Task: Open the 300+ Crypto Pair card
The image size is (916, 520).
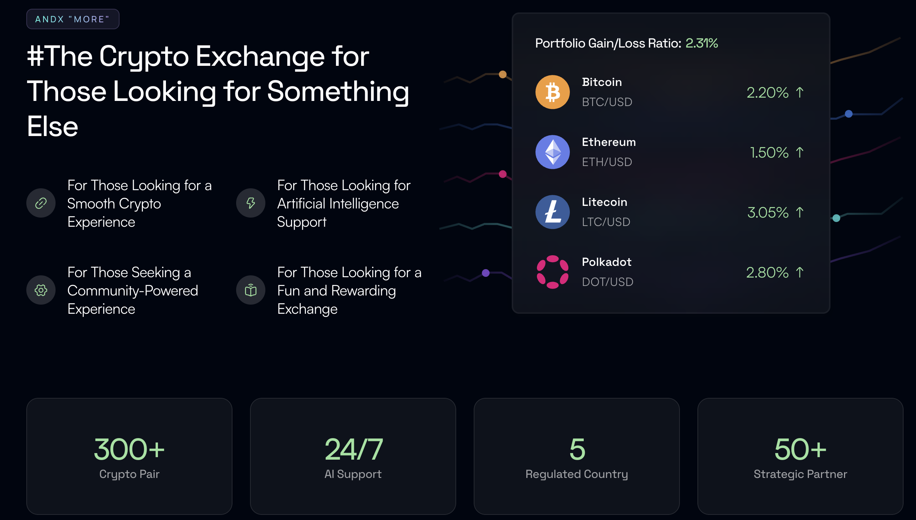Action: [129, 456]
